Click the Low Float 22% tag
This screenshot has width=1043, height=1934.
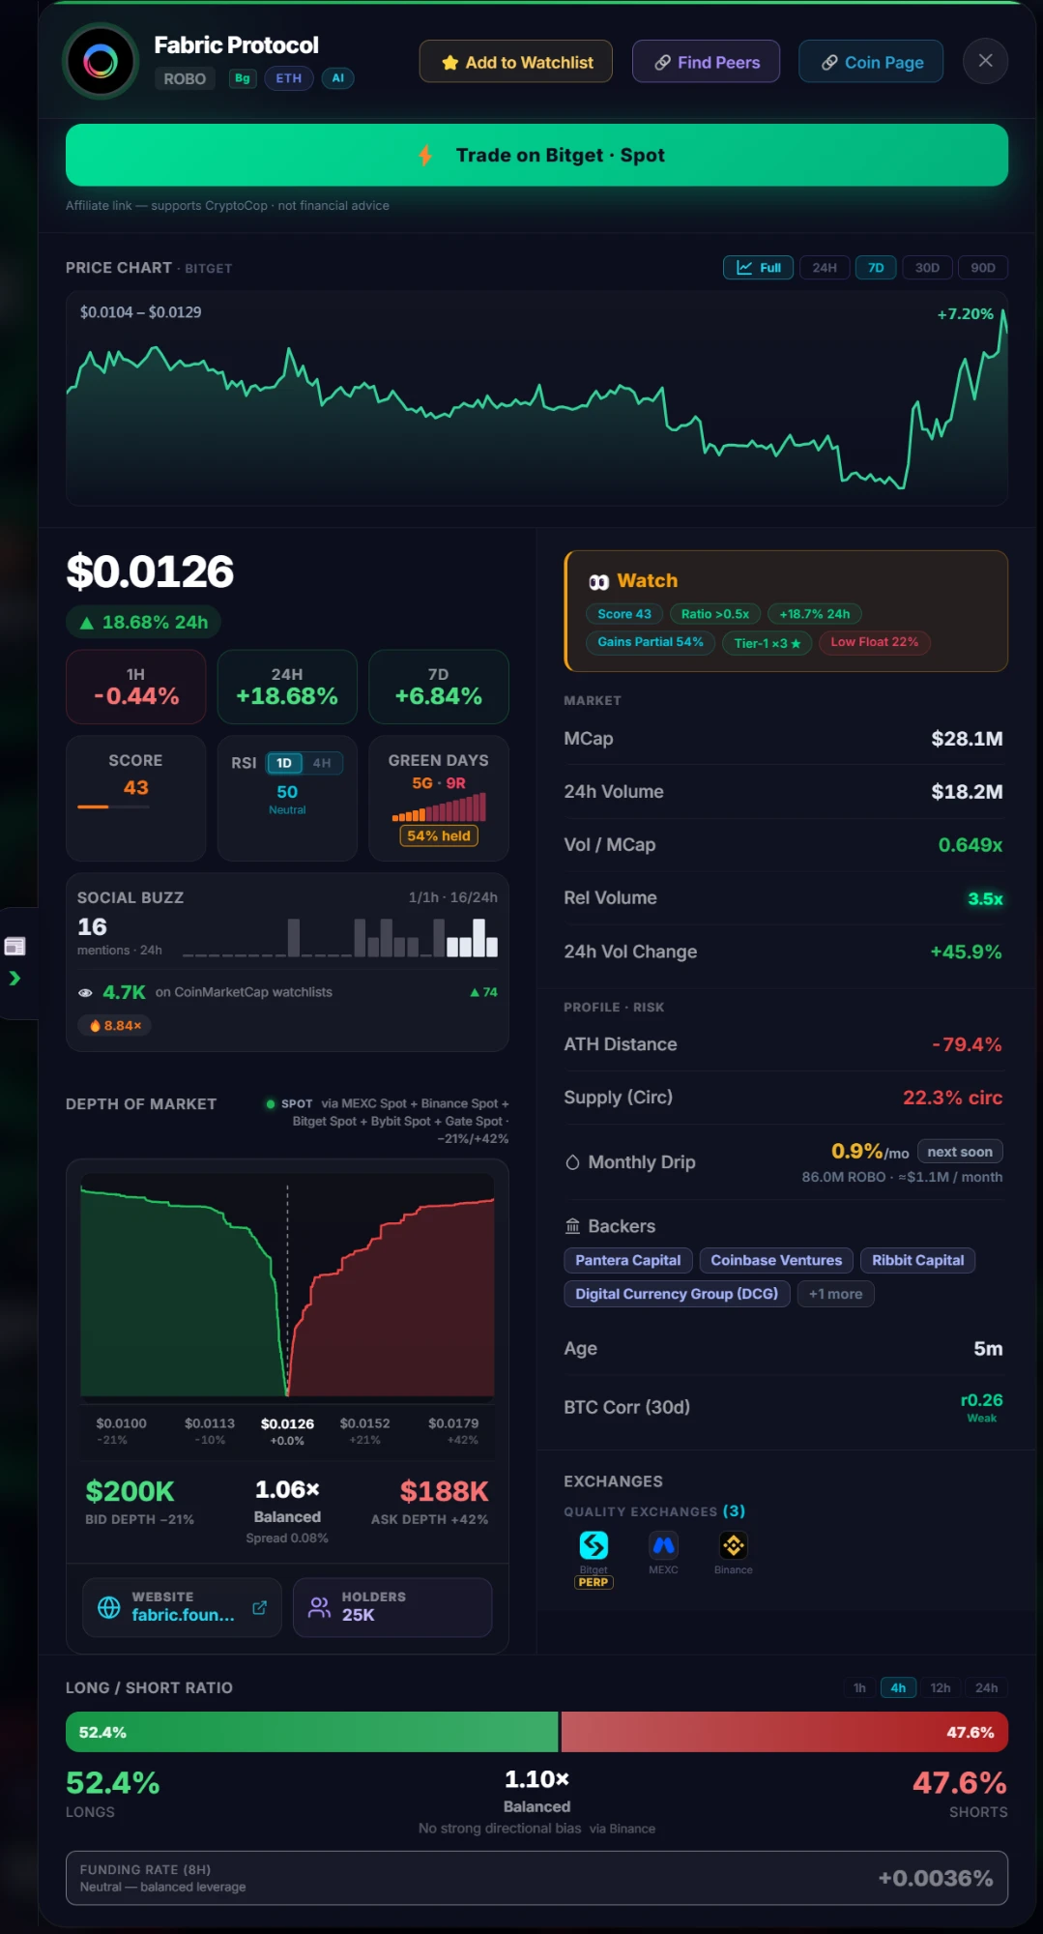click(874, 642)
